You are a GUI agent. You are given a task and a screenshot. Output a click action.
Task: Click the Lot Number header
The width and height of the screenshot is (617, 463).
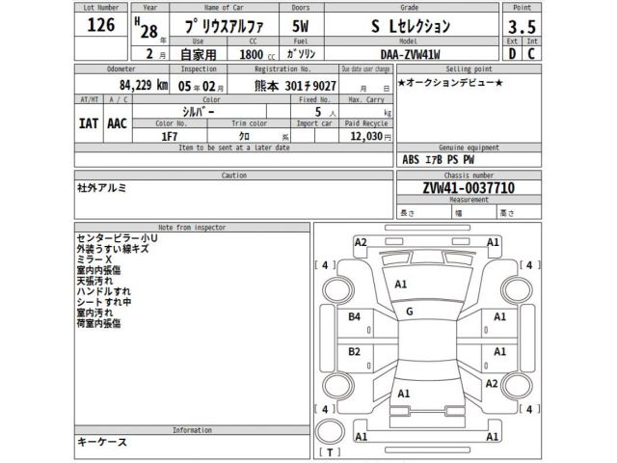tap(101, 8)
